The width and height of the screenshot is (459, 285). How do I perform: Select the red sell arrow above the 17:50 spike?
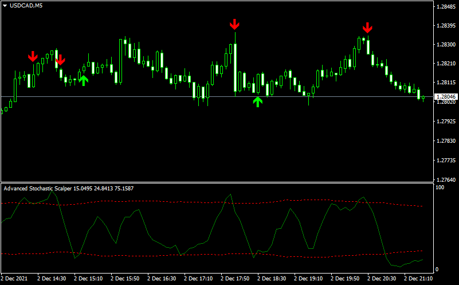tap(234, 24)
